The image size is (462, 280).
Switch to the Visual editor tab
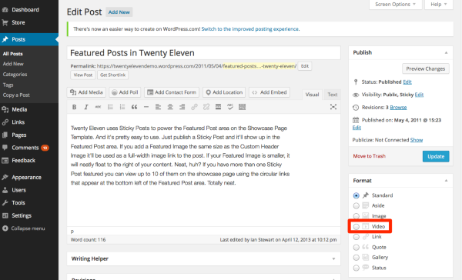point(312,95)
